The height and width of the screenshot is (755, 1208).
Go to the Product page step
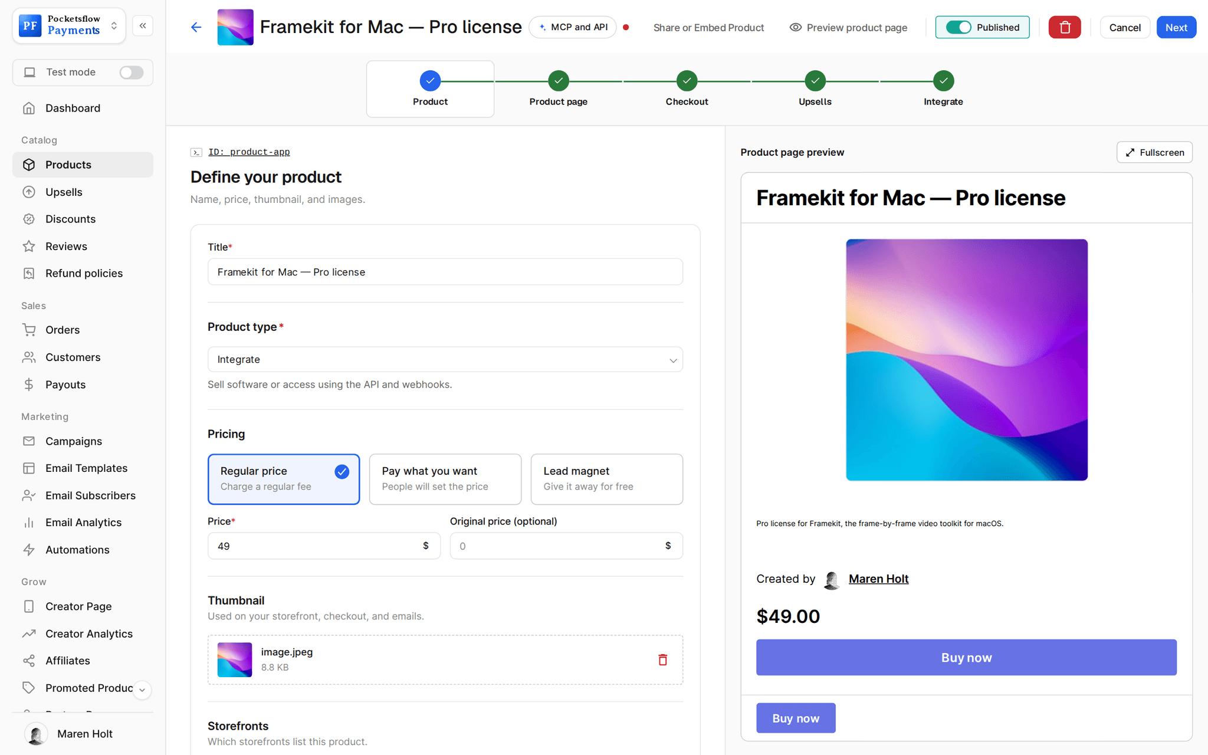click(558, 89)
